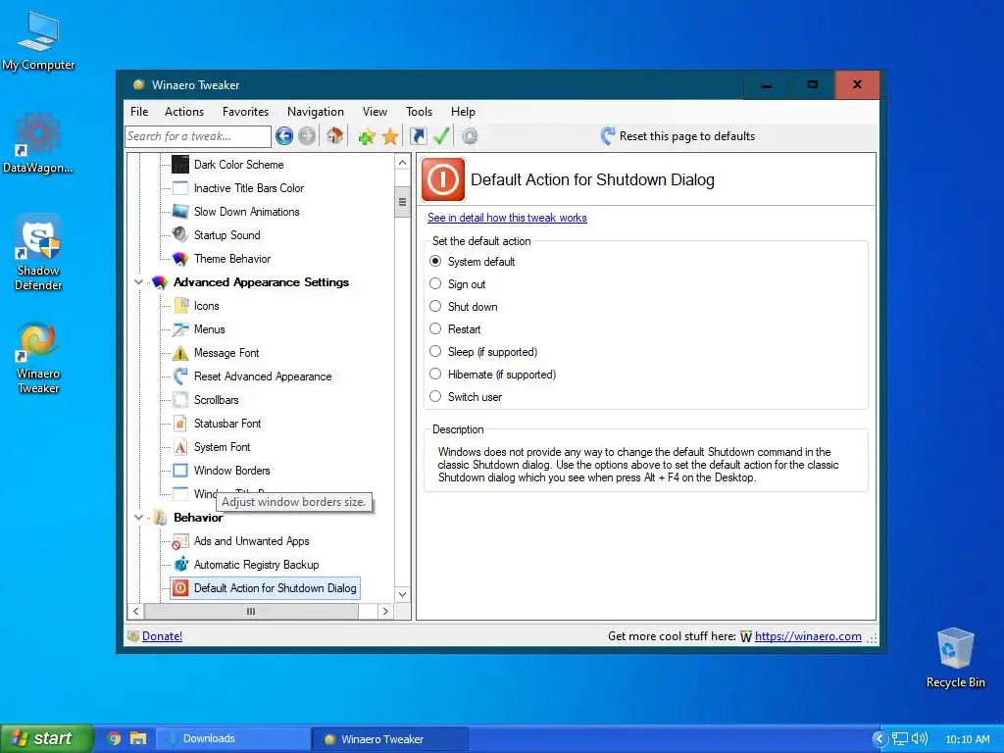This screenshot has width=1004, height=753.
Task: Select Inactive Title Bars Color item
Action: [248, 188]
